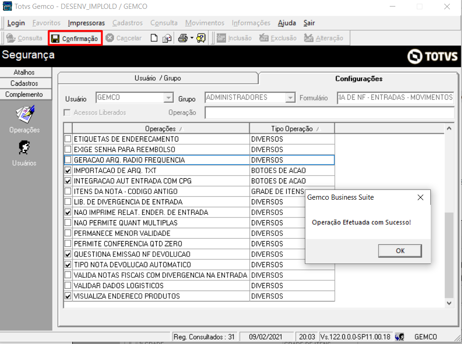Image resolution: width=462 pixels, height=344 pixels.
Task: Click scroll up arrow of operations list
Action: [x=449, y=128]
